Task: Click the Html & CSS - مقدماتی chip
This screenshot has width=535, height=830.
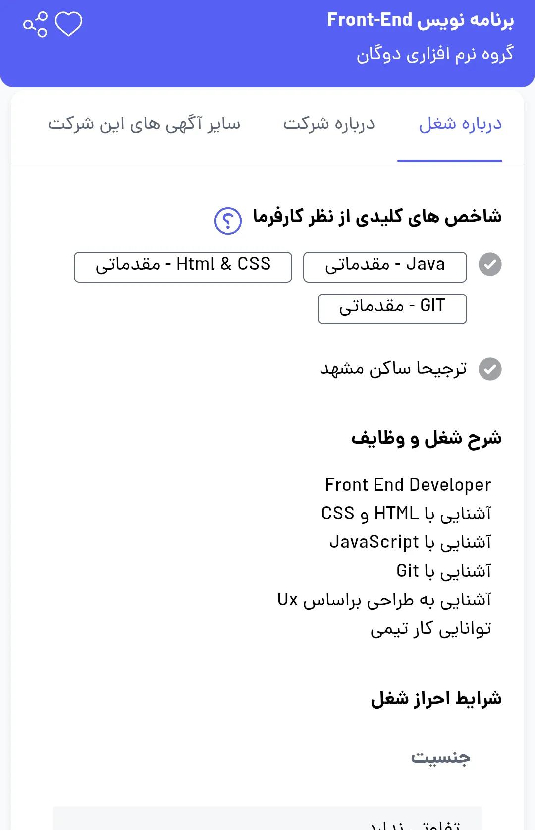Action: 183,266
